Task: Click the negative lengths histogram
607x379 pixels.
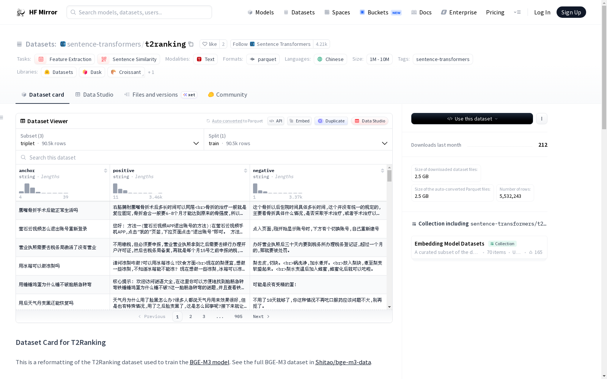Action: [278, 188]
